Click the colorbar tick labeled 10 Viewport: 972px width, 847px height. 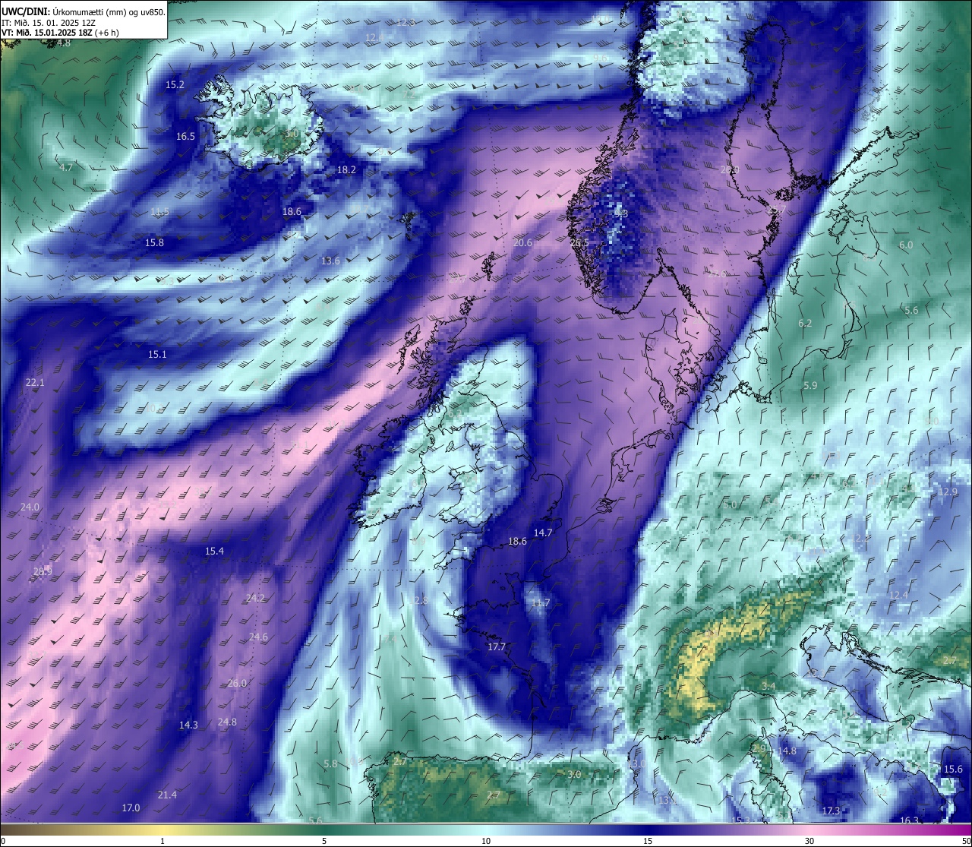click(x=486, y=841)
